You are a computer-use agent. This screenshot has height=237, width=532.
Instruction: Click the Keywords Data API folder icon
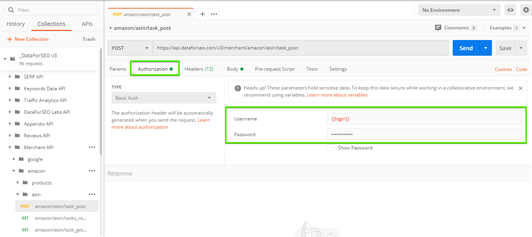17,89
